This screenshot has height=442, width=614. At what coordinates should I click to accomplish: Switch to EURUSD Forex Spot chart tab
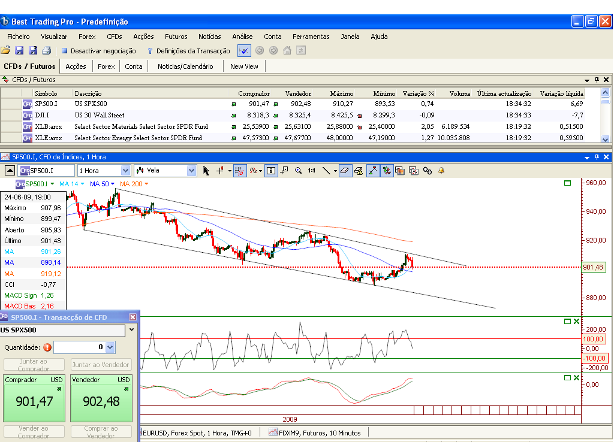[x=197, y=432]
